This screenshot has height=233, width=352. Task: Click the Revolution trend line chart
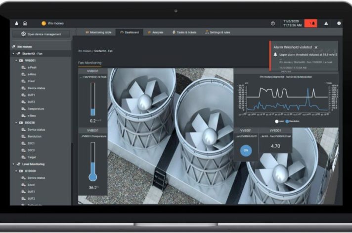click(287, 99)
